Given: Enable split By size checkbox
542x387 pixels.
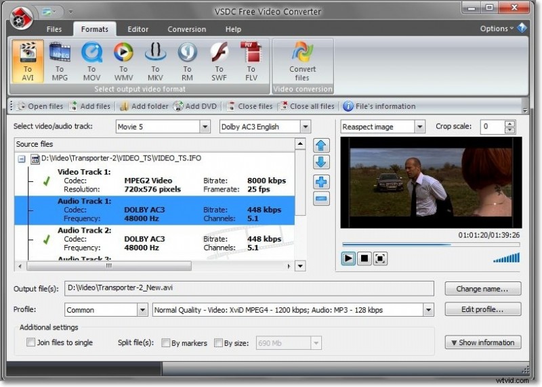Looking at the screenshot, I should pyautogui.click(x=218, y=342).
